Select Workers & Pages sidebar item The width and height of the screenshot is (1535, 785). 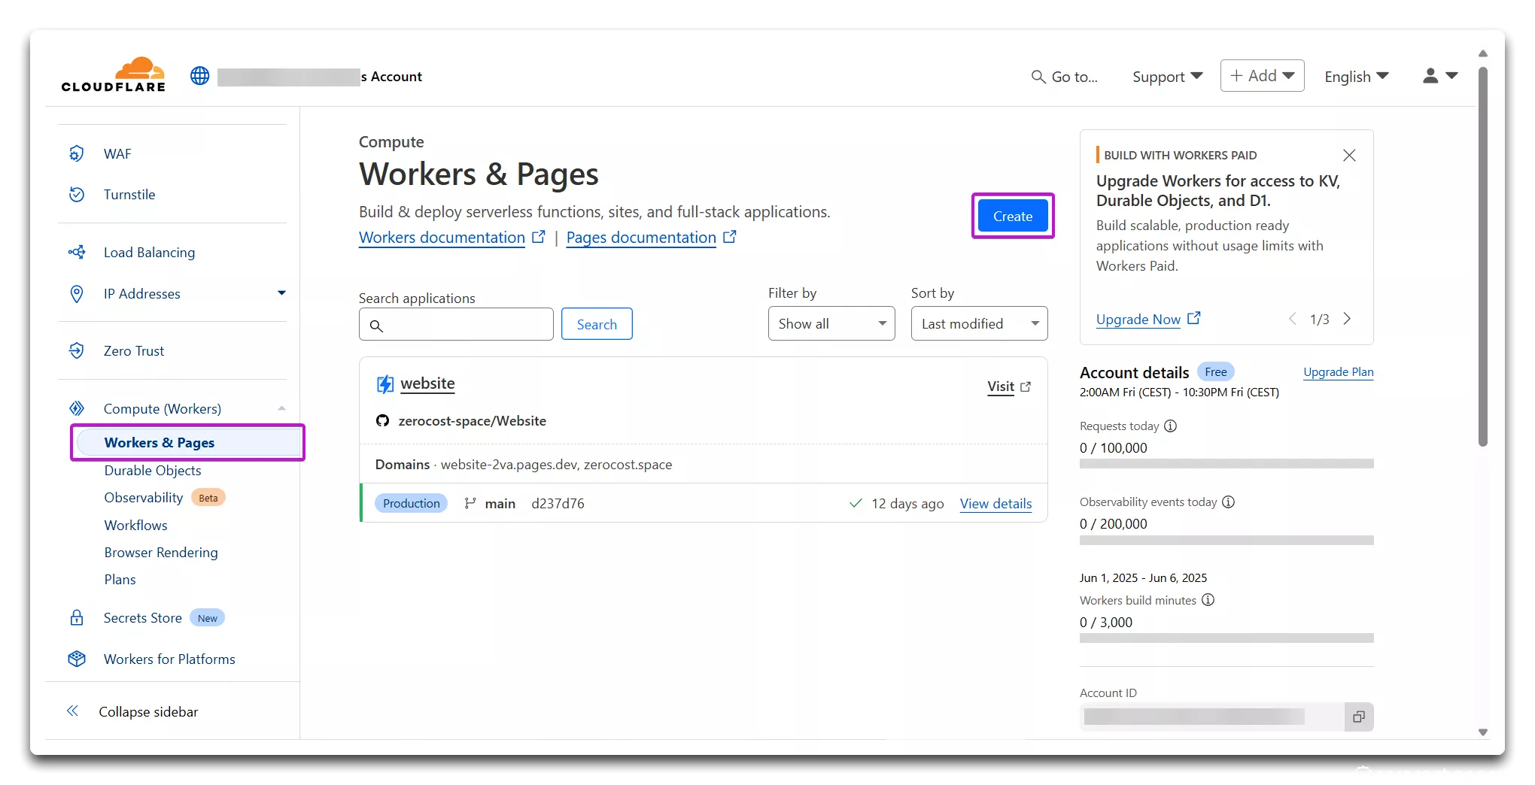click(188, 442)
